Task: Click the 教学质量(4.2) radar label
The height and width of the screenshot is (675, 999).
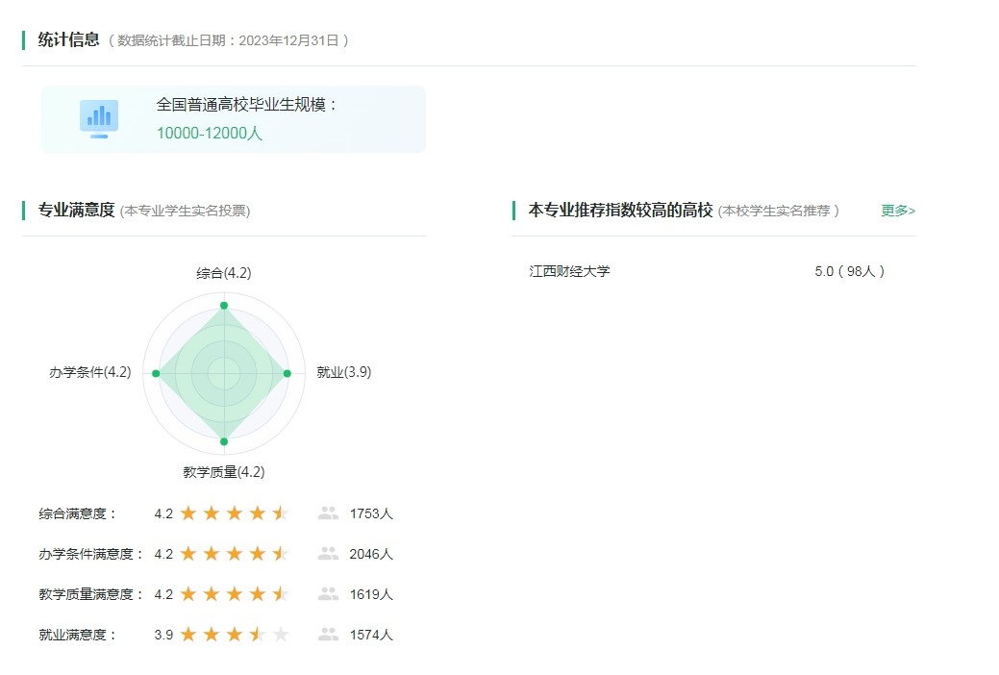Action: point(224,472)
